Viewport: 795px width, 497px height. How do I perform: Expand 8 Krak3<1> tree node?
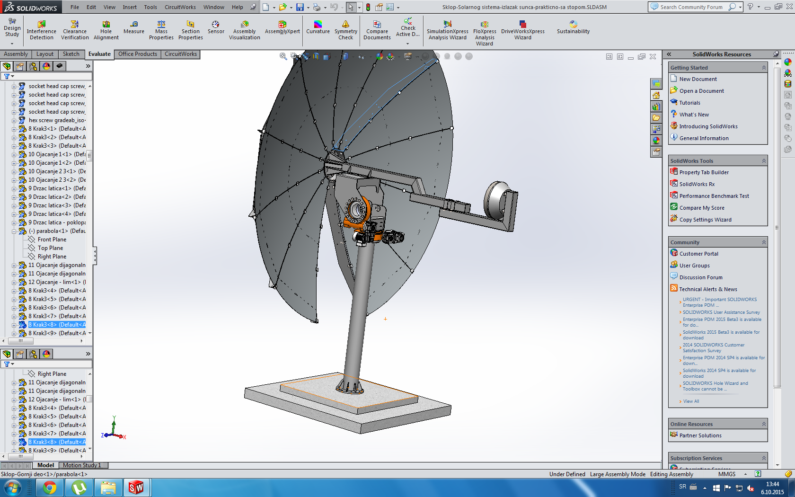point(14,129)
